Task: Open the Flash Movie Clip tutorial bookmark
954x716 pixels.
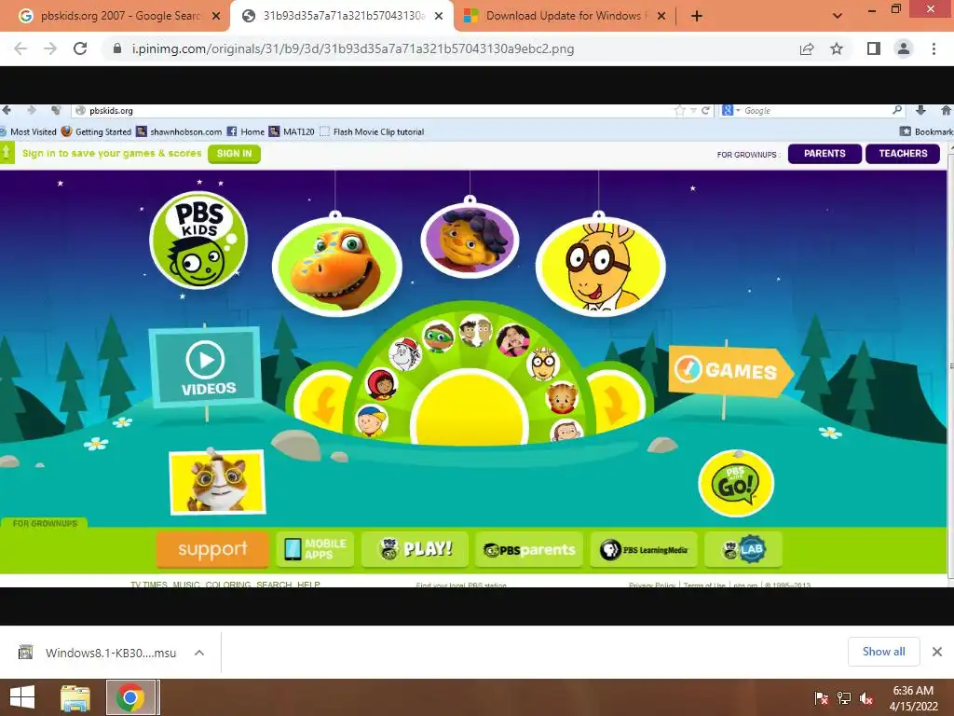Action: click(x=372, y=131)
